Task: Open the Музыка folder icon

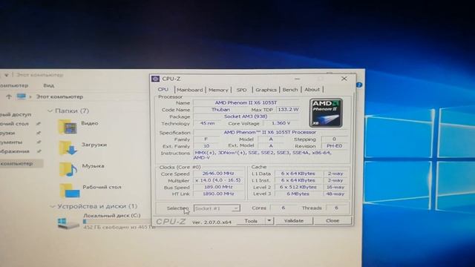Action: [68, 169]
